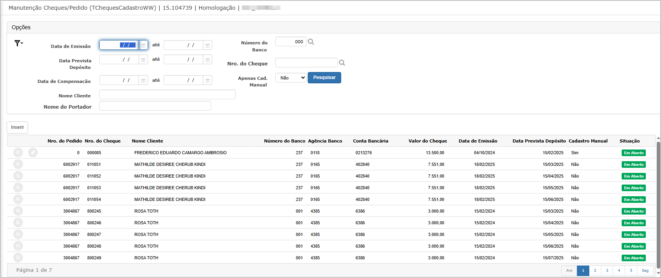Screen dimensions: 661x278
Task: View details icon for cheque 800248
Action: 18,246
